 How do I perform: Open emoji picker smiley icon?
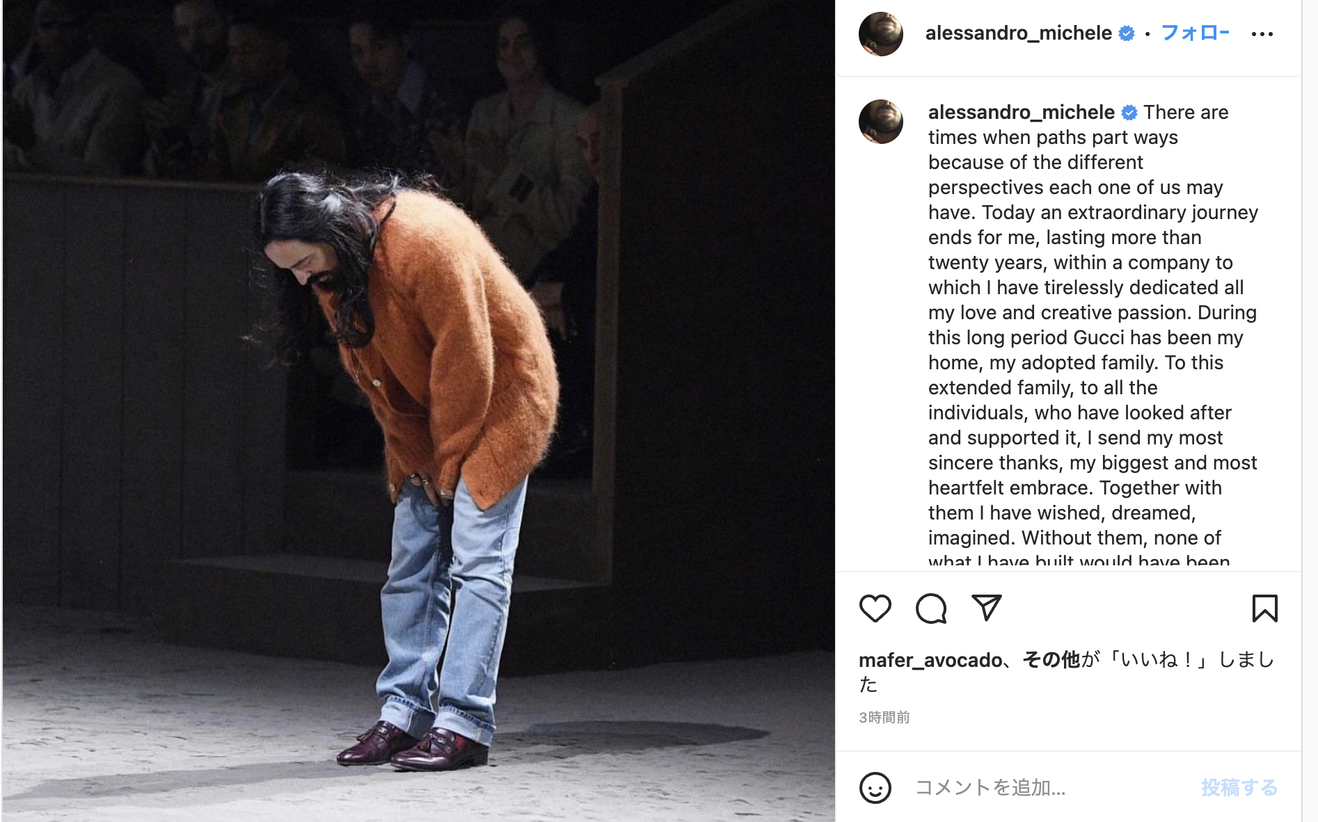pos(875,787)
